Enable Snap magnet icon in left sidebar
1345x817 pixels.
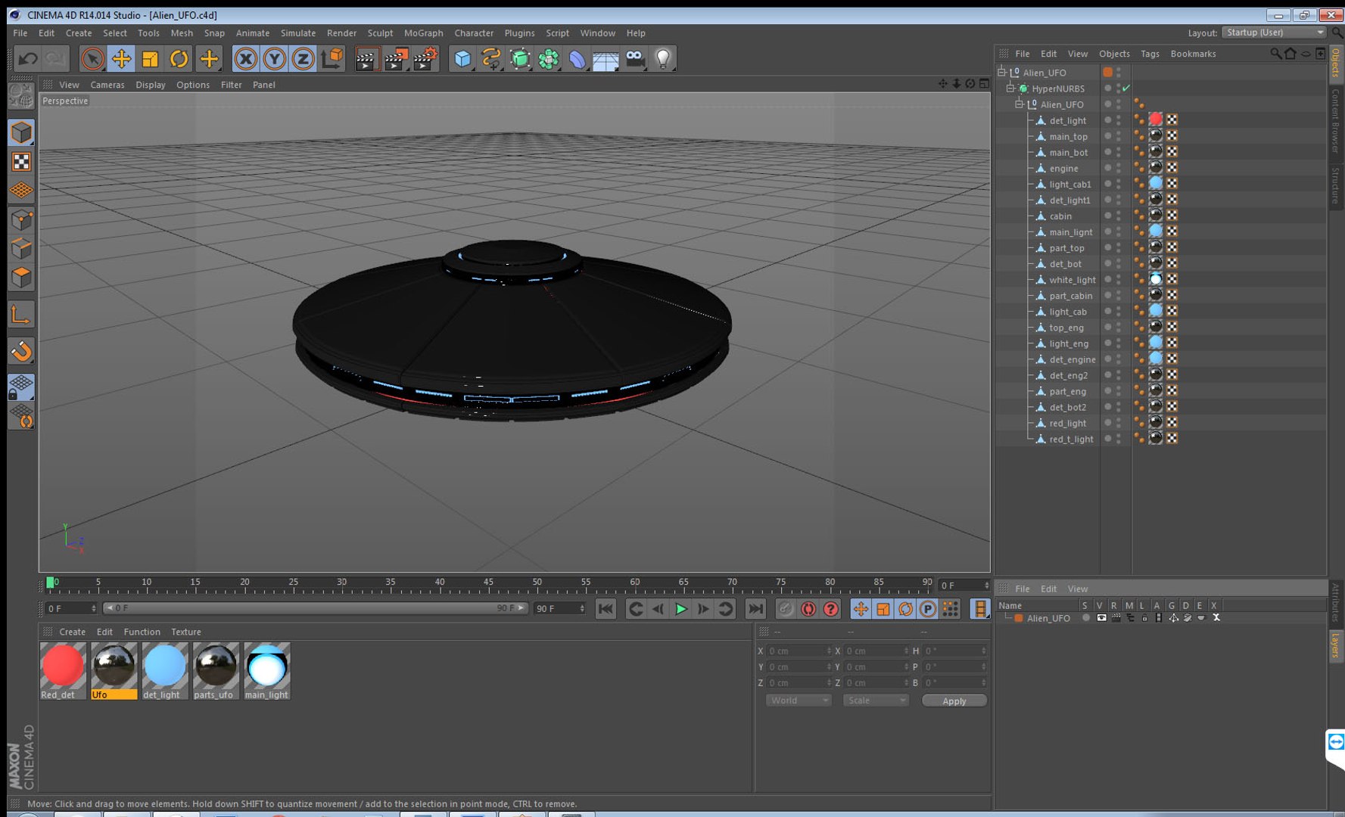(21, 351)
